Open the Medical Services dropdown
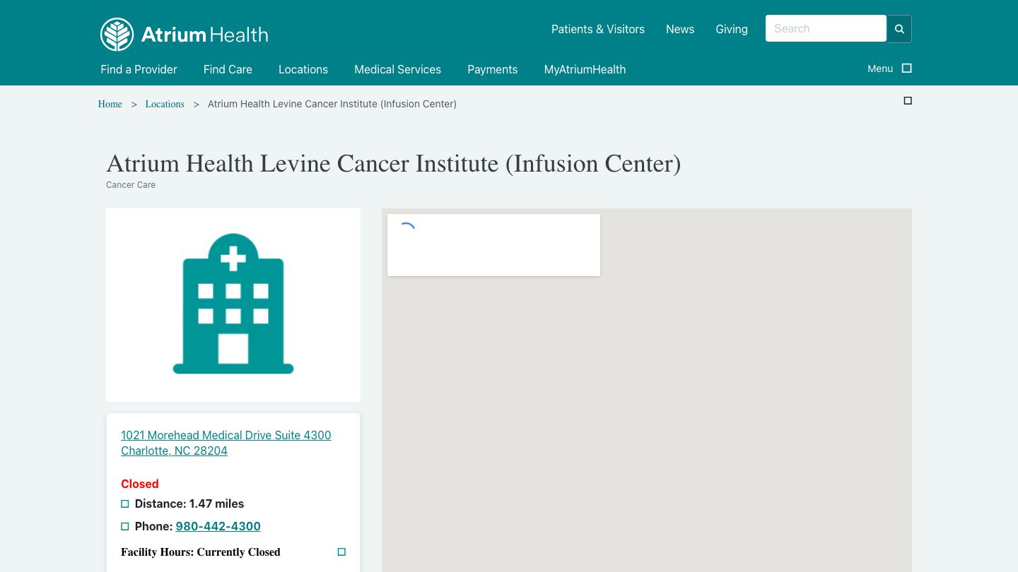Screen dimensions: 1018x572 point(397,69)
